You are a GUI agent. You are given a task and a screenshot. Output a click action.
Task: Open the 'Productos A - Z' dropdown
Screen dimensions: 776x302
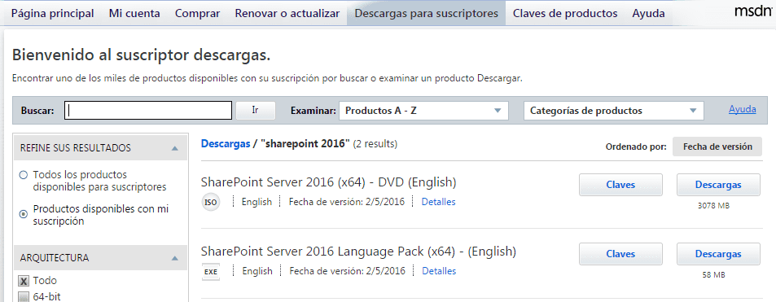click(x=423, y=111)
